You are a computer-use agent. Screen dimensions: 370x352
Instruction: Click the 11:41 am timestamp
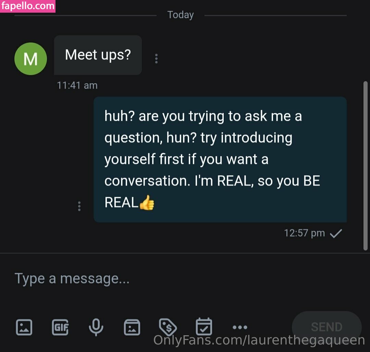77,85
